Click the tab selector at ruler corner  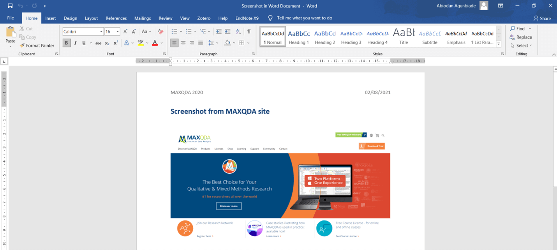(4, 61)
